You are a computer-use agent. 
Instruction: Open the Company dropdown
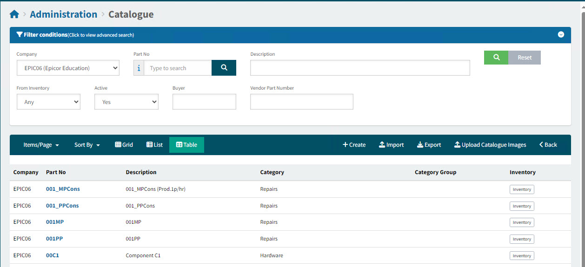point(68,68)
